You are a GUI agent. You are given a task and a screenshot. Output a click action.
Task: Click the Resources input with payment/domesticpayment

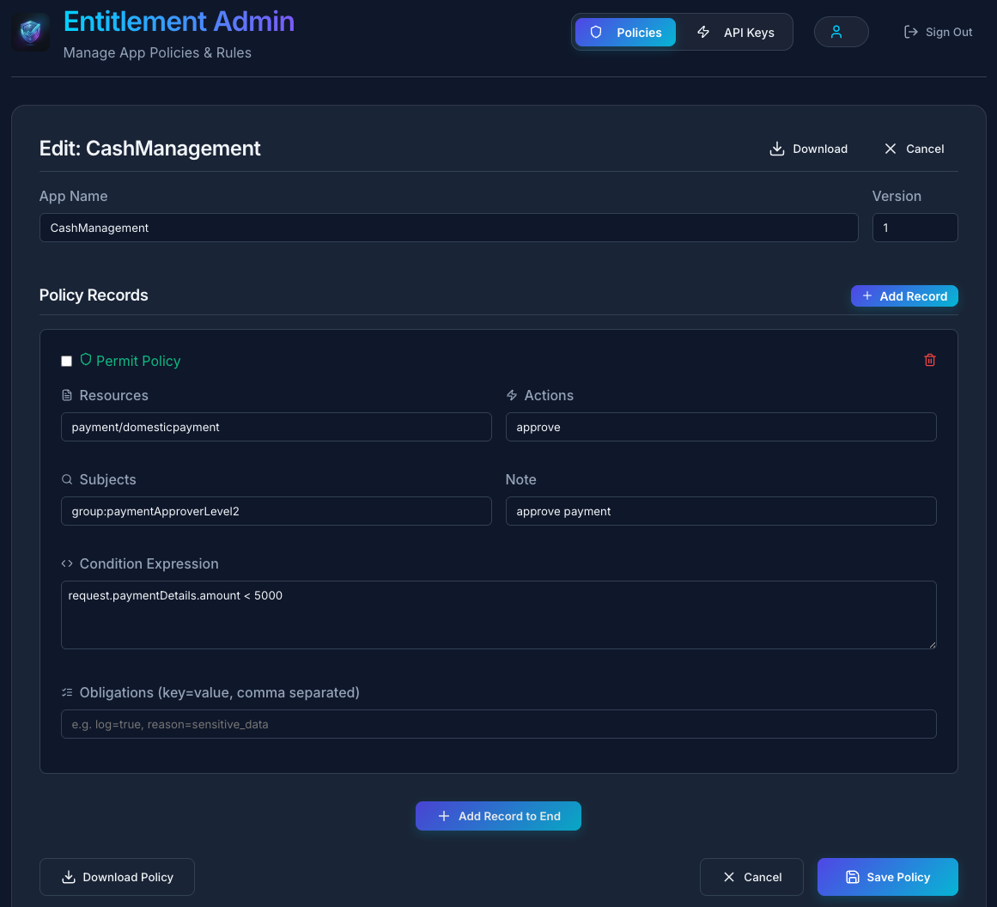(x=276, y=427)
